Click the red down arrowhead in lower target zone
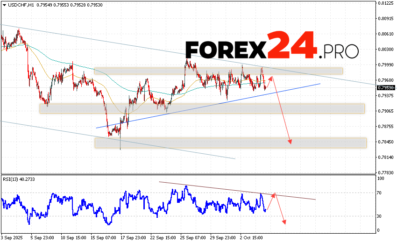Viewport: 397px width, 243px height. (x=290, y=141)
